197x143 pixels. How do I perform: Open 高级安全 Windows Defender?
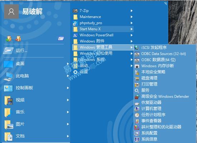[165, 97]
